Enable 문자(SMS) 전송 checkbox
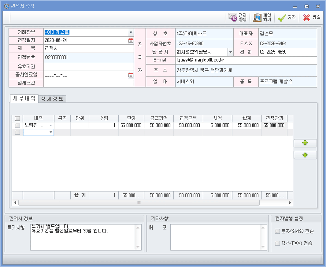 [x=278, y=231]
